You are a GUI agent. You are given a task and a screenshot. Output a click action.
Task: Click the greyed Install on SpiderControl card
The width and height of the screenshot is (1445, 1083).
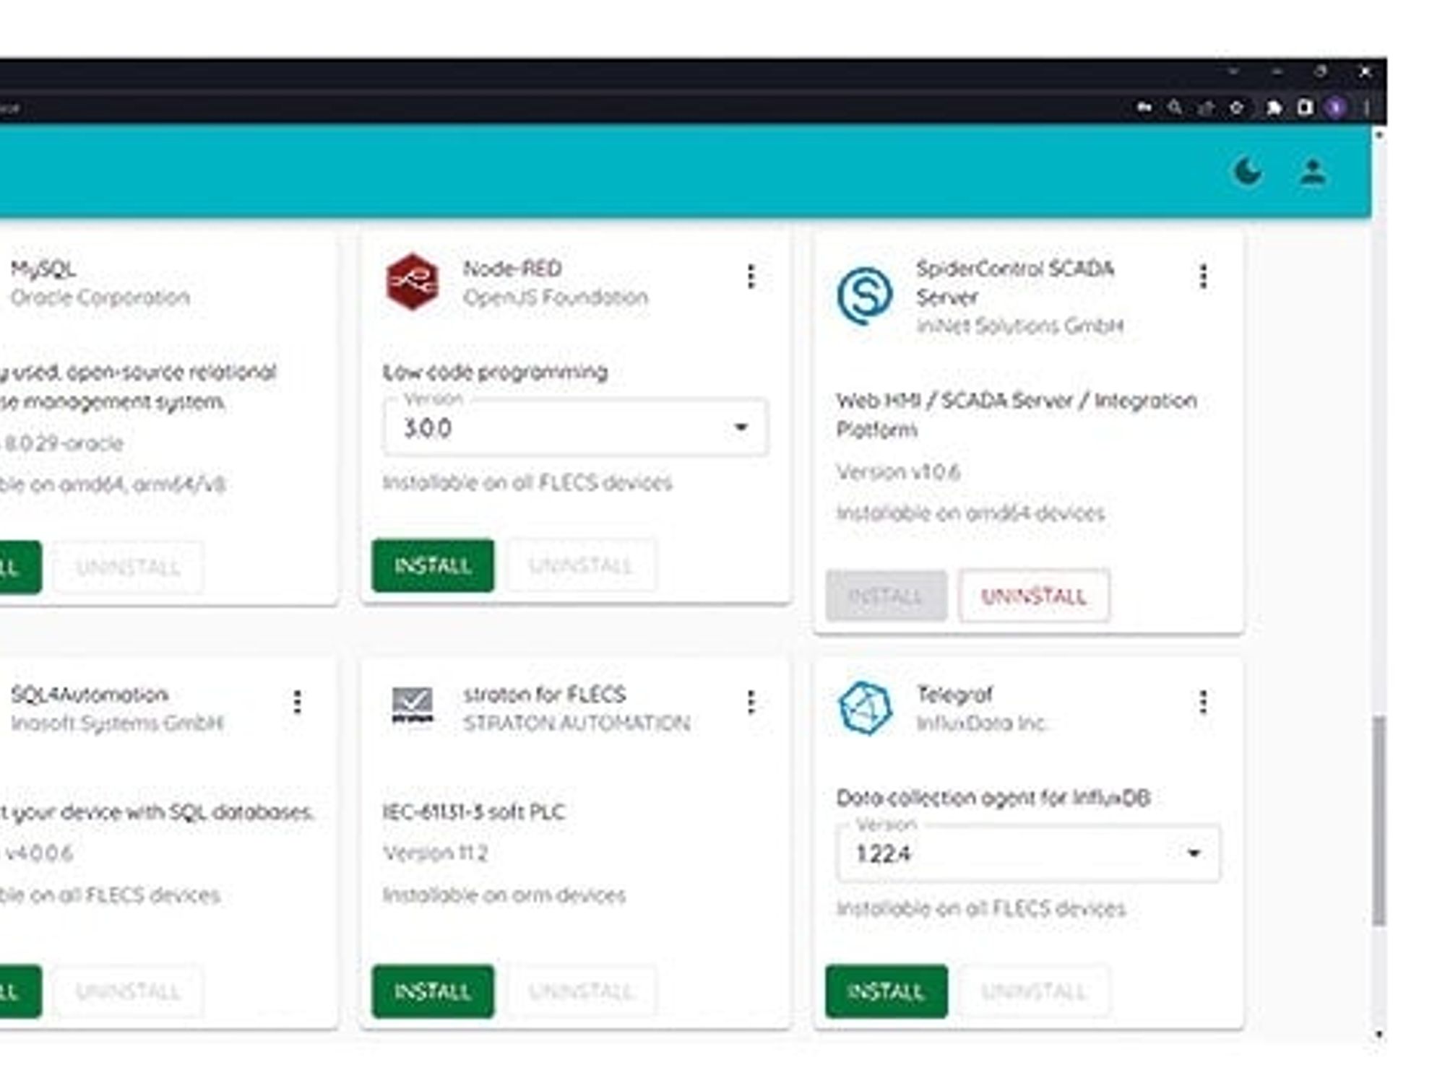tap(886, 596)
